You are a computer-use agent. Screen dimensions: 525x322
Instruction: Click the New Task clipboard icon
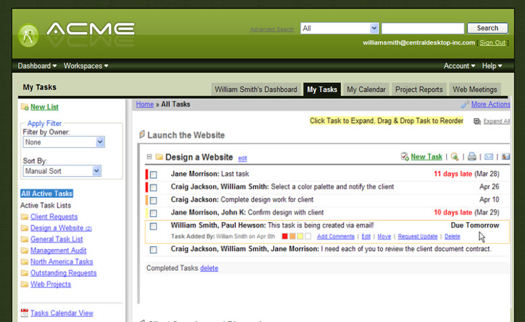pyautogui.click(x=404, y=157)
